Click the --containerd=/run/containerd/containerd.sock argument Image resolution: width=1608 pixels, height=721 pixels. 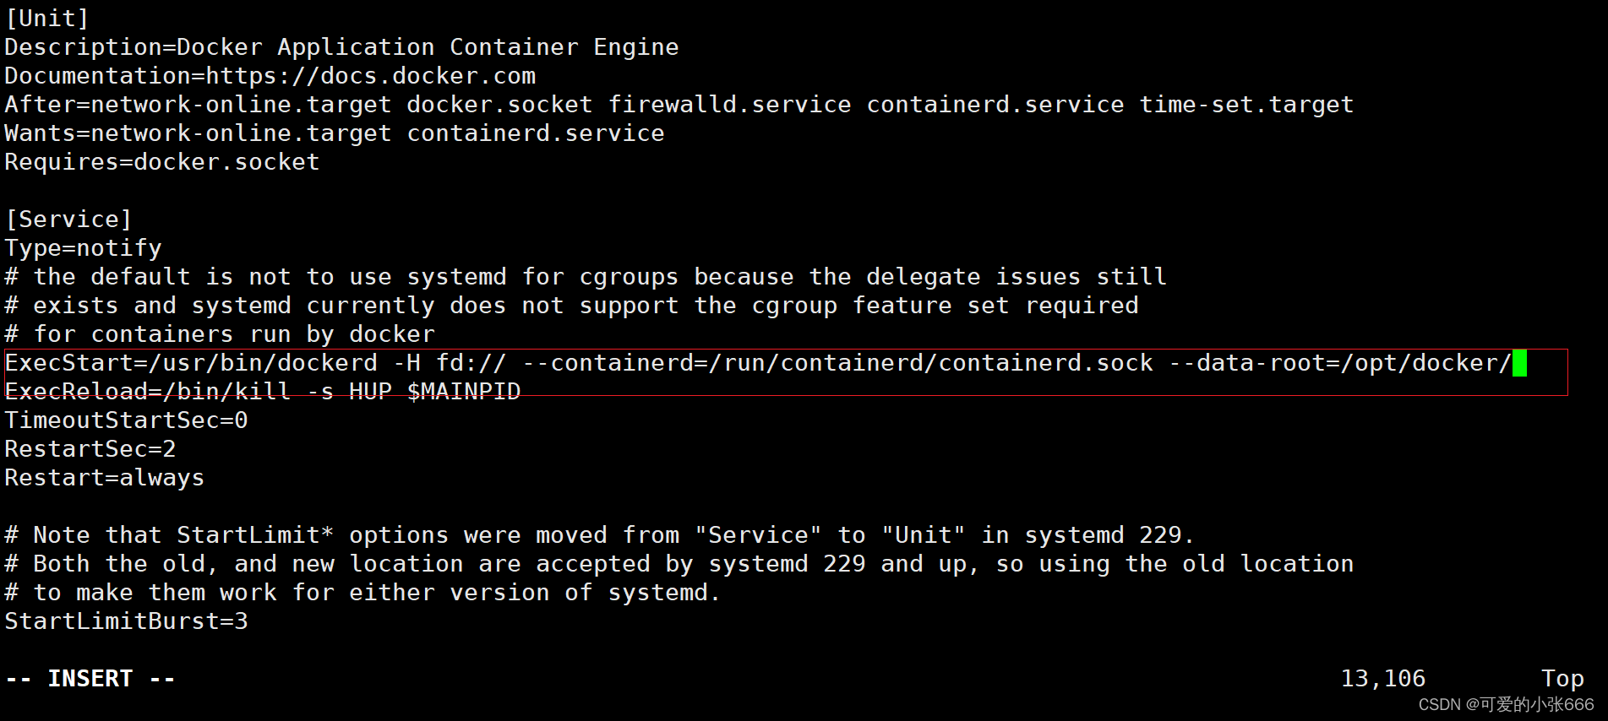click(x=837, y=363)
